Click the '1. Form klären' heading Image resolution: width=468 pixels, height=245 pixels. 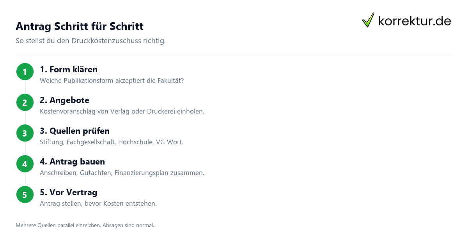click(69, 70)
